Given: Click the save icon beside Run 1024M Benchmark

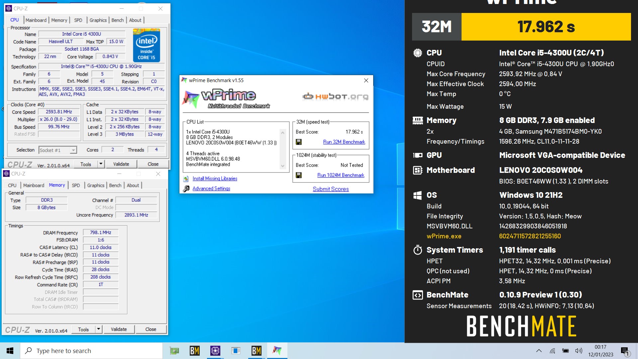Looking at the screenshot, I should point(299,175).
